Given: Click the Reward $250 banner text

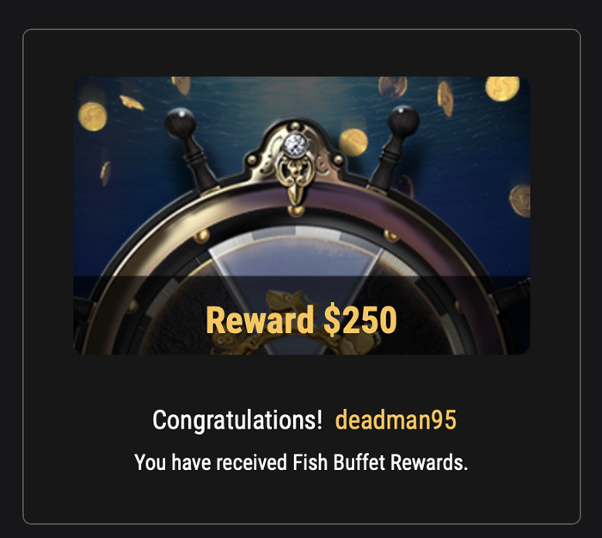Looking at the screenshot, I should (301, 320).
